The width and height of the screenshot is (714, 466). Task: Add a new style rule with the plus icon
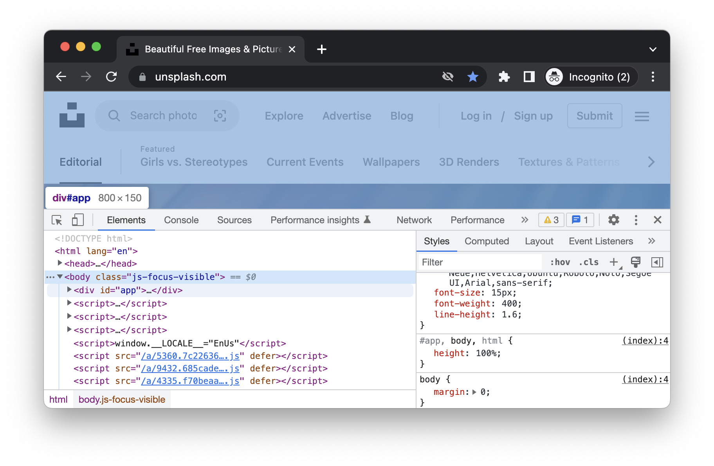pos(613,262)
